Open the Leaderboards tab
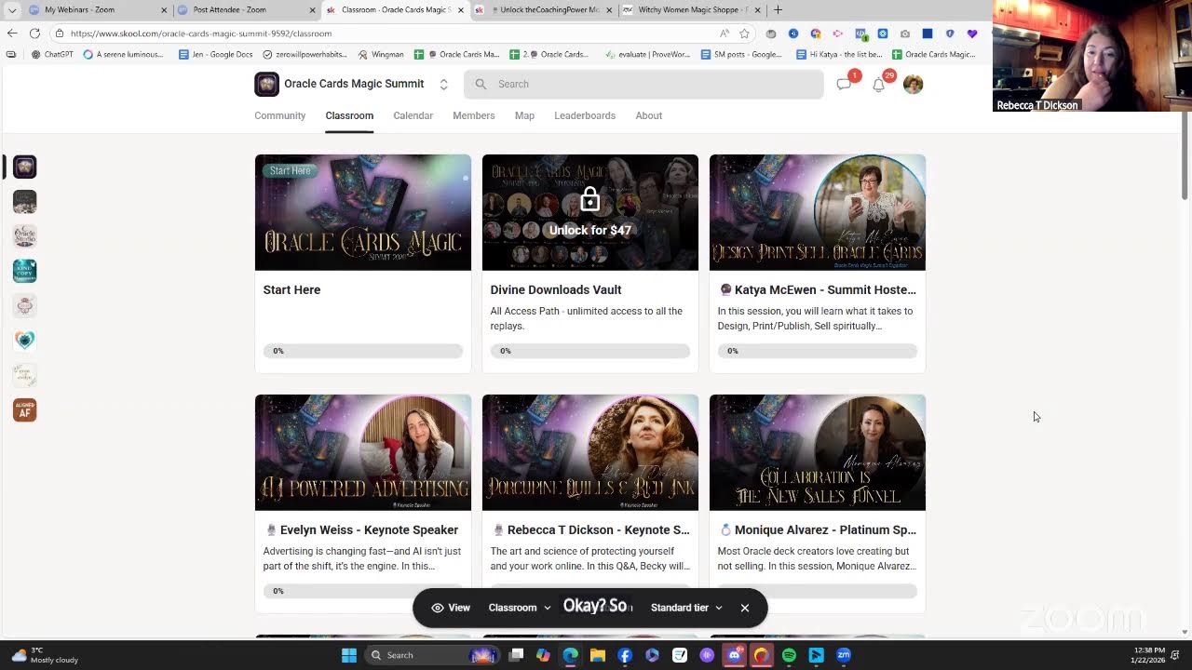Image resolution: width=1192 pixels, height=670 pixels. click(x=585, y=115)
